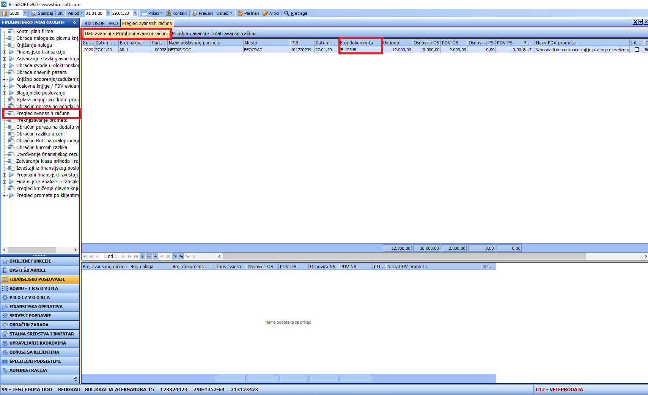This screenshot has width=648, height=395.
Task: Click 012 - VELEPRODAJA in status bar
Action: tap(560, 390)
